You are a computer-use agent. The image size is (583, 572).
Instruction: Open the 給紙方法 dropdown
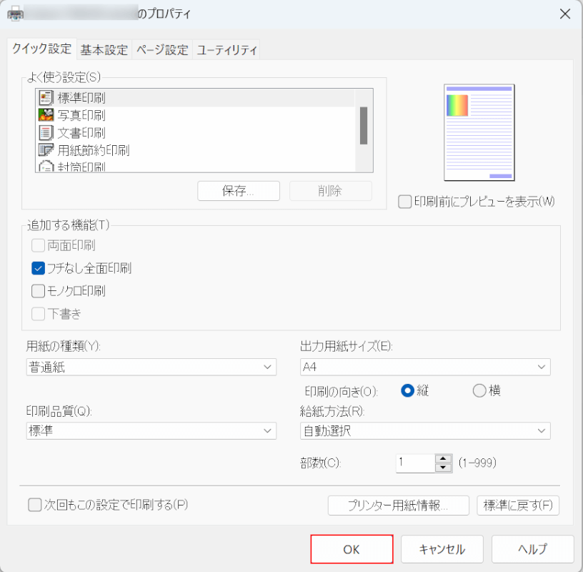[x=425, y=430]
